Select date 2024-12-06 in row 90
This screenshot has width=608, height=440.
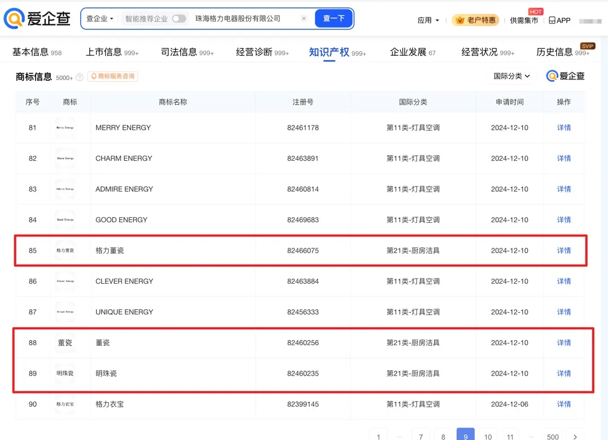point(510,404)
